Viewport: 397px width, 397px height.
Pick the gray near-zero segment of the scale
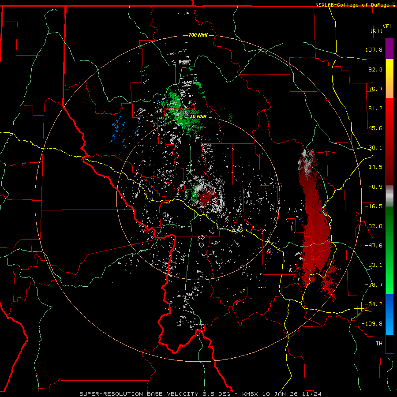(x=390, y=196)
